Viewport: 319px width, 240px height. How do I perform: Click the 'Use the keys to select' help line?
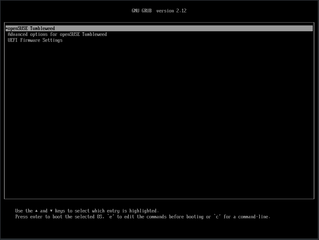click(x=87, y=211)
